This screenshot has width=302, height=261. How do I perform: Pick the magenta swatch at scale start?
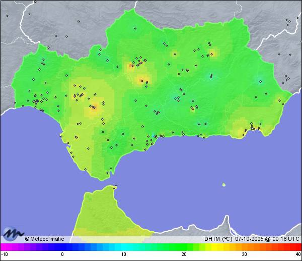pos(3,247)
